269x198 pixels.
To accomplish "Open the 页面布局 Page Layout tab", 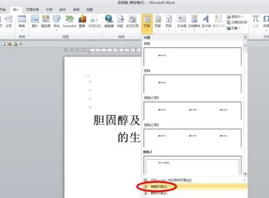I will 32,10.
